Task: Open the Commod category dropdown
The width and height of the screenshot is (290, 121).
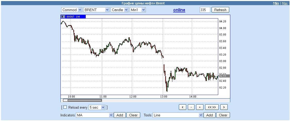Action: 72,10
